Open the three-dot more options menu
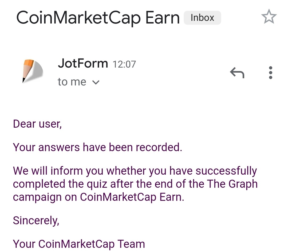 [270, 73]
